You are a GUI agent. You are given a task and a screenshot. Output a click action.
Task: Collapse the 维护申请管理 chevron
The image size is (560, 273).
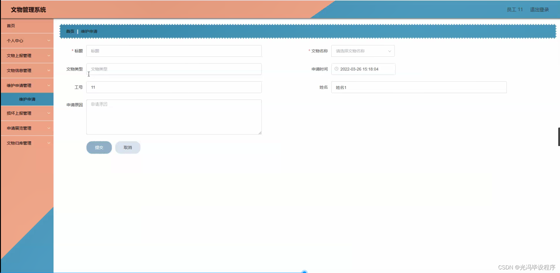coord(49,85)
